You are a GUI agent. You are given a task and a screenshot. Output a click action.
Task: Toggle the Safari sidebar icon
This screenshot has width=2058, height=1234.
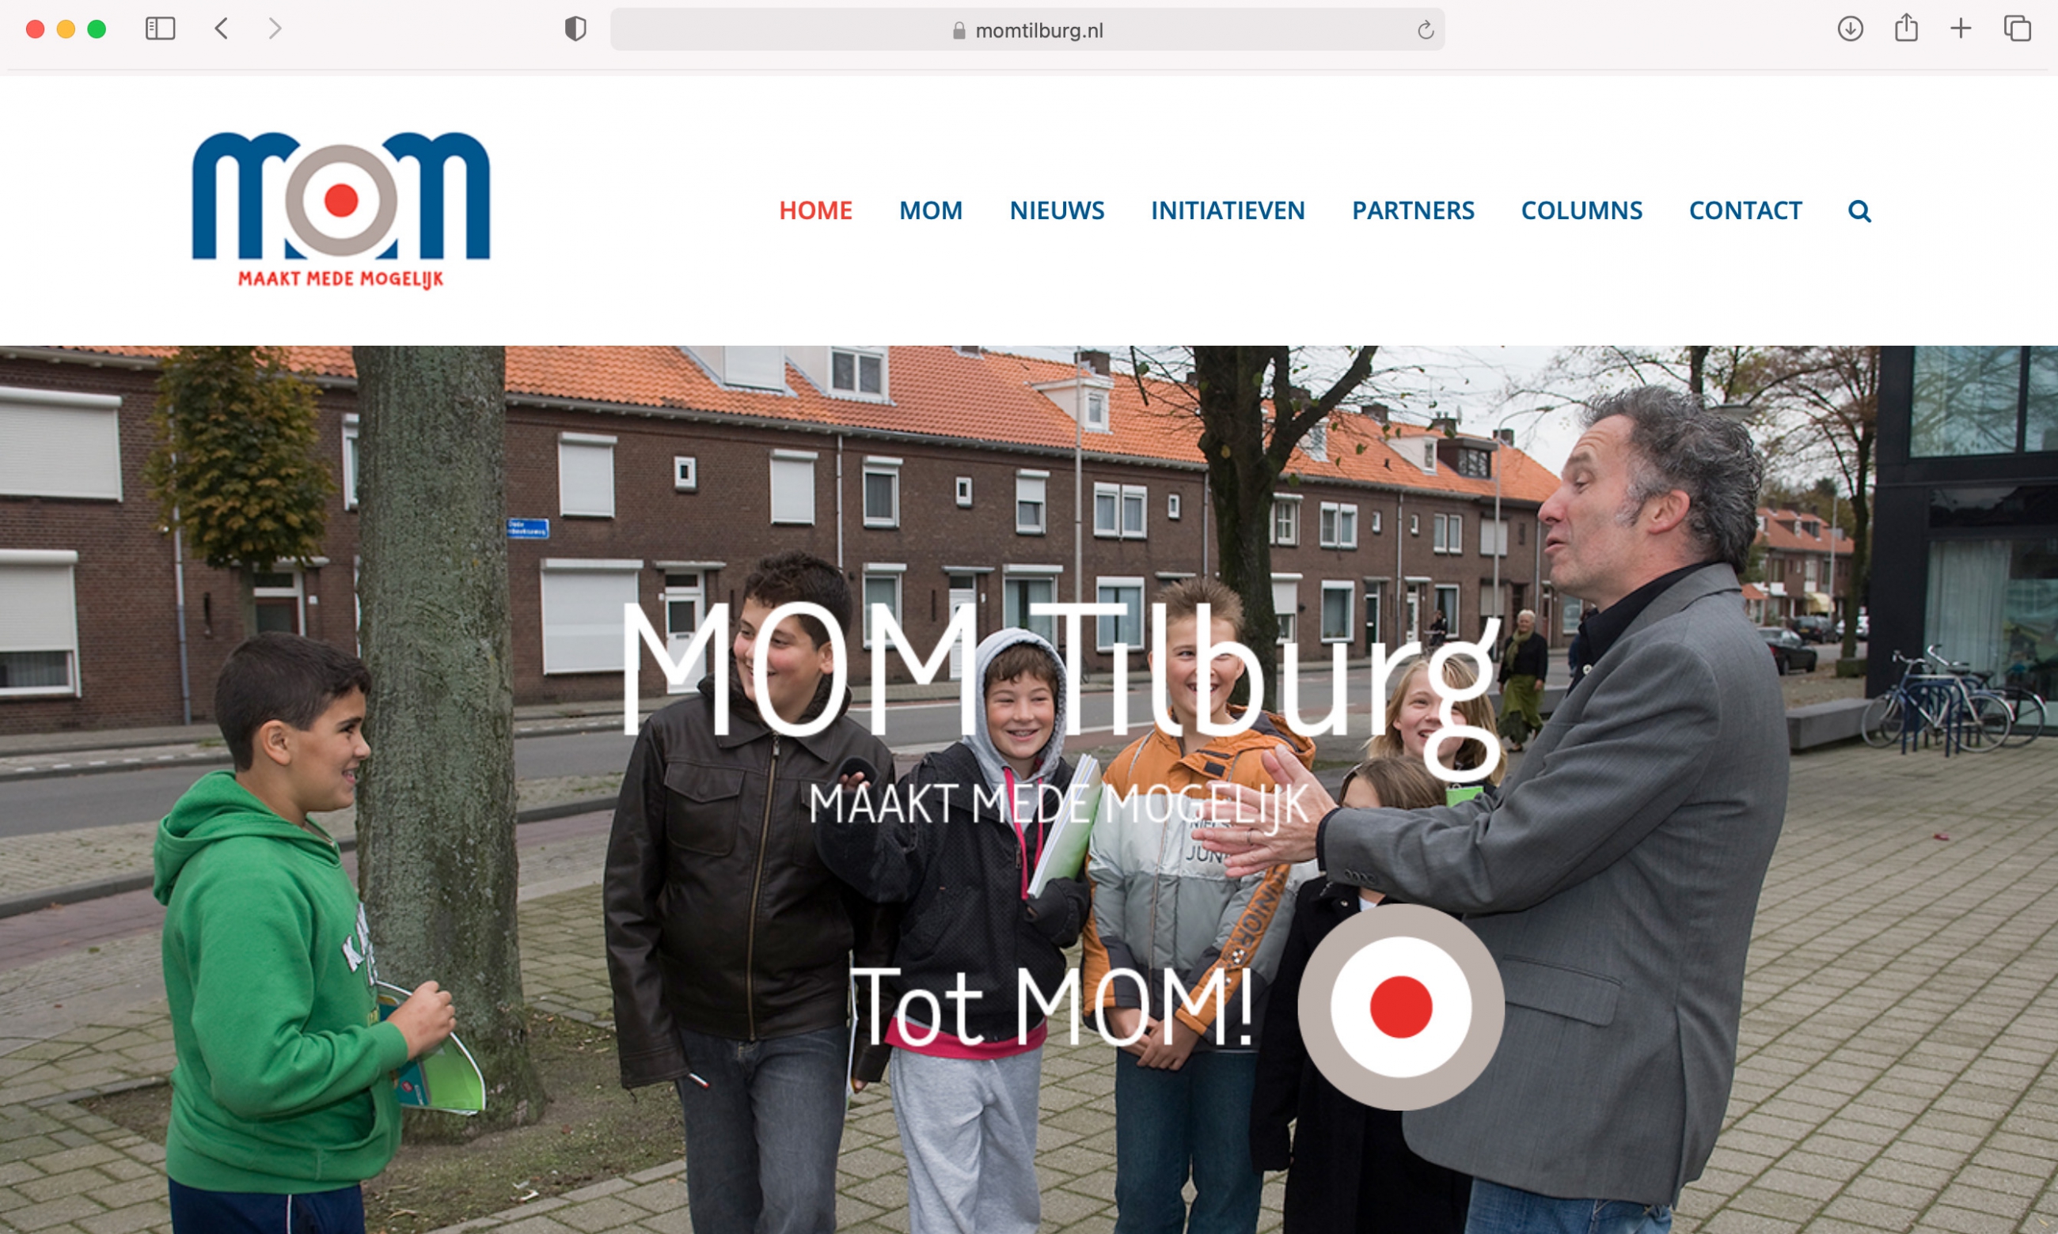160,29
